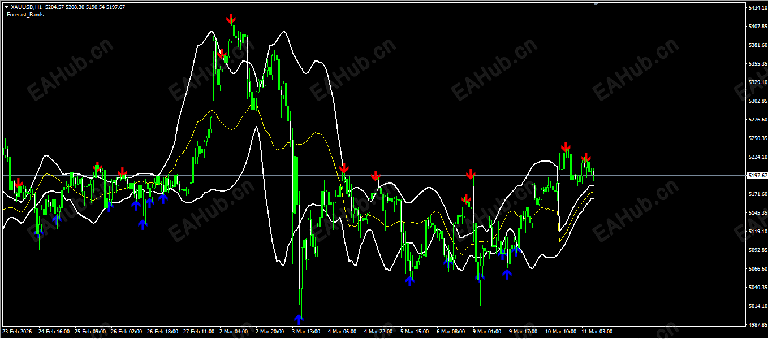Click price scale label 5355.35

[757, 64]
